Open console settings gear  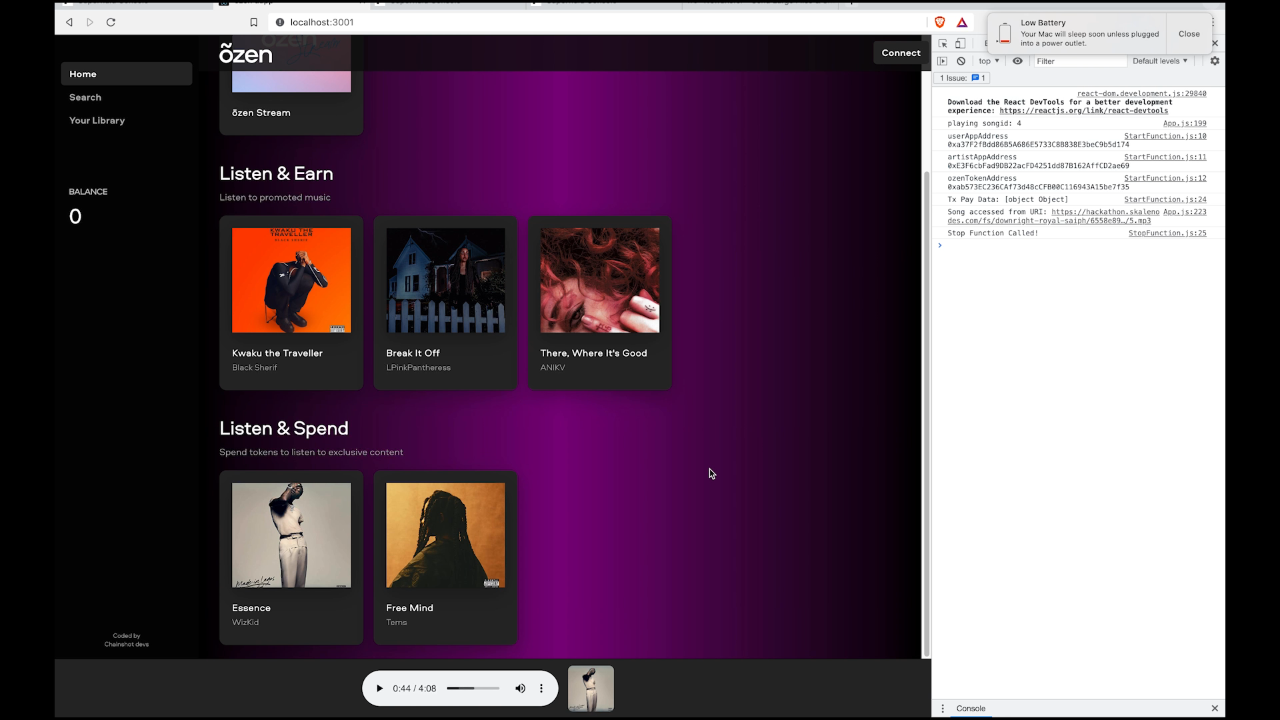tap(1215, 61)
